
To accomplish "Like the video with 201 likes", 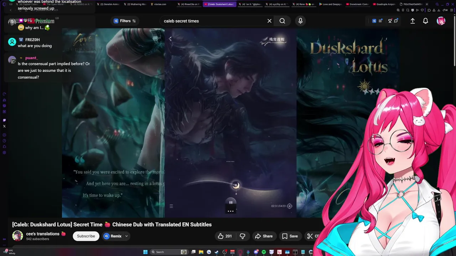I will pos(225,236).
